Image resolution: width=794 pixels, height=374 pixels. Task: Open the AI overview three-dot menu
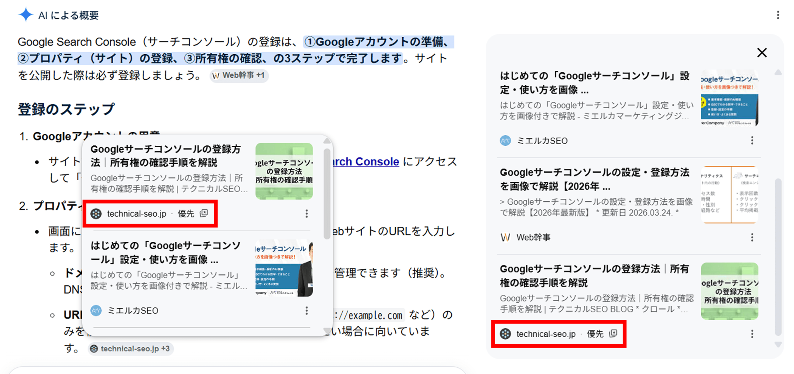778,15
